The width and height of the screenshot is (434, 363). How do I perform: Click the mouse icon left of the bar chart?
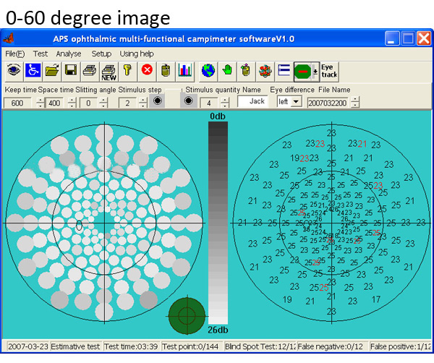pyautogui.click(x=166, y=71)
